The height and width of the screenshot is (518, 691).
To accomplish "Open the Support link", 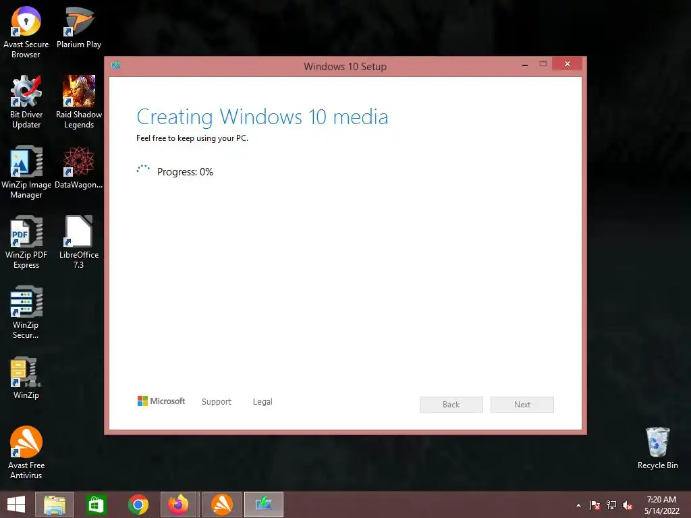I will tap(217, 402).
